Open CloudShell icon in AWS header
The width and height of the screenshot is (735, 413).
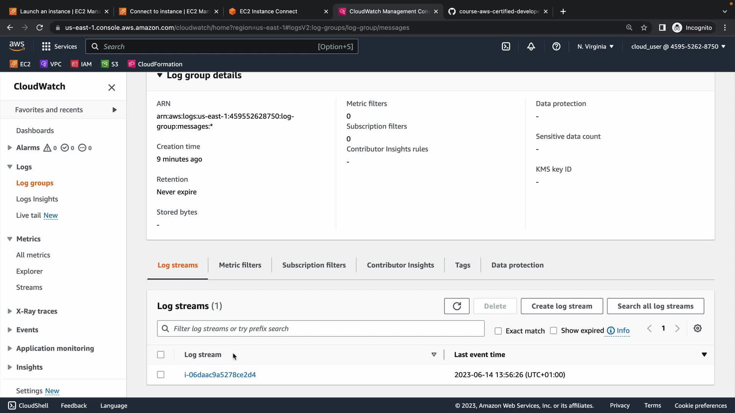[x=506, y=47]
